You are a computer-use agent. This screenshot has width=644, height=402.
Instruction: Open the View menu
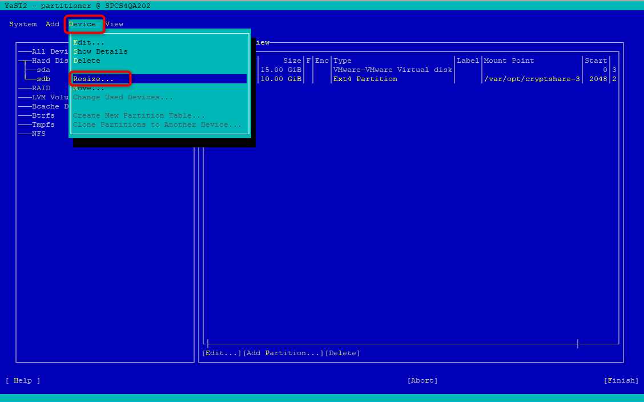point(114,24)
